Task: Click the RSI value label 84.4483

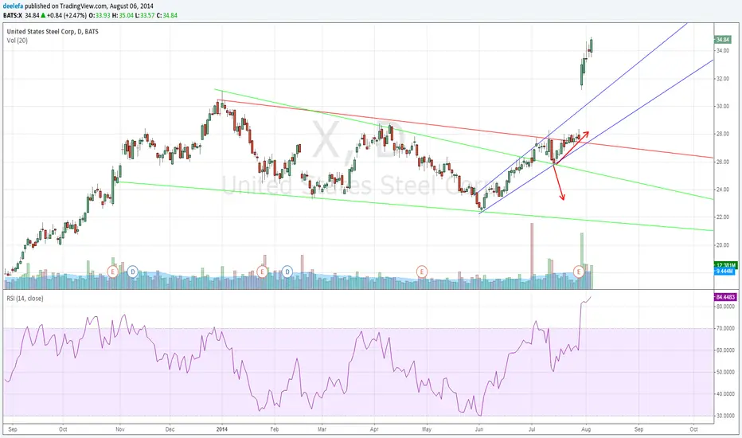Action: [725, 297]
